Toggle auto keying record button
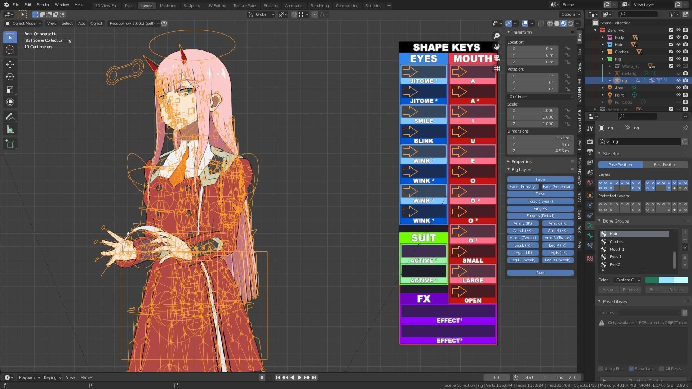Screen dimensions: 692x389 pyautogui.click(x=262, y=377)
